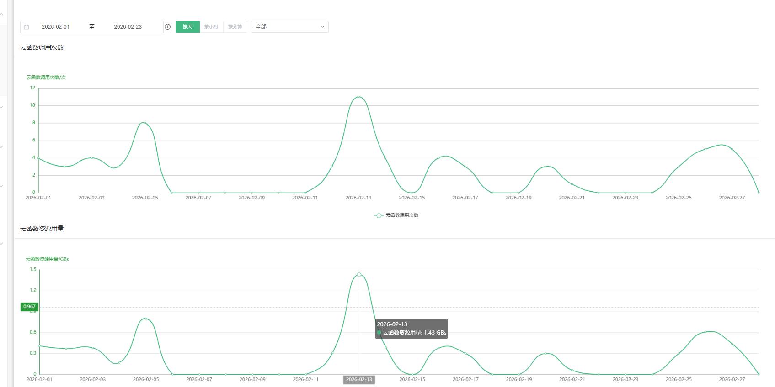Viewport: 775px width, 387px height.
Task: Click the calendar icon in date picker
Action: click(x=27, y=27)
